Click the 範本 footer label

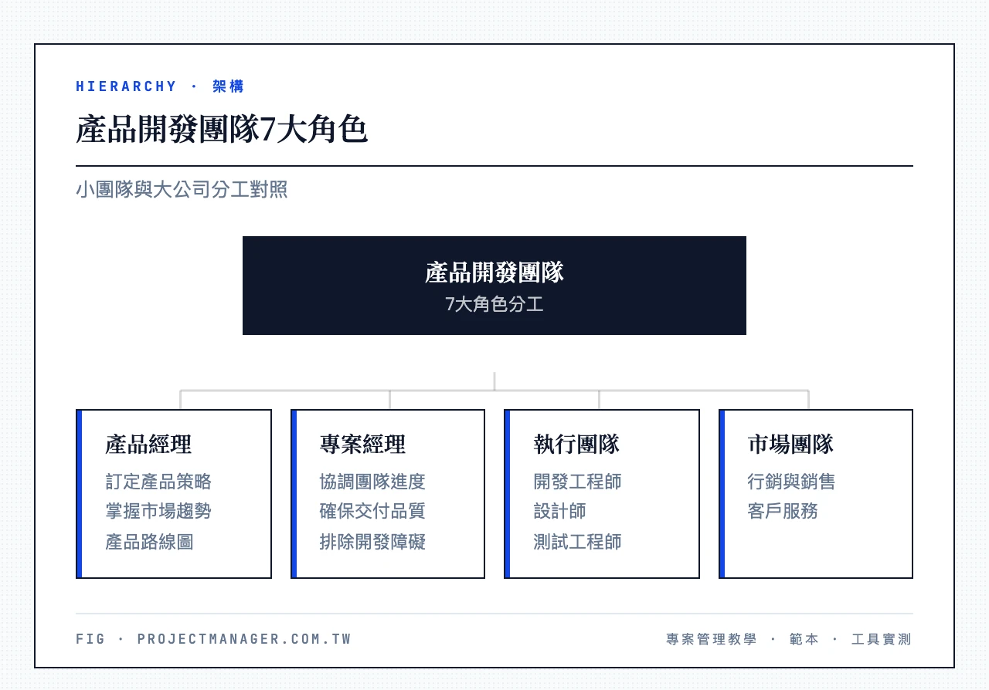(804, 639)
